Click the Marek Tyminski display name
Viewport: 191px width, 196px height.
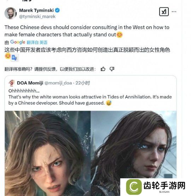(36, 10)
